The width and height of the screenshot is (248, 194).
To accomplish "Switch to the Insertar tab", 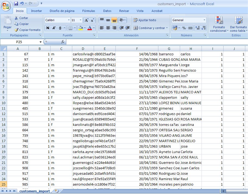I will (x=36, y=11).
